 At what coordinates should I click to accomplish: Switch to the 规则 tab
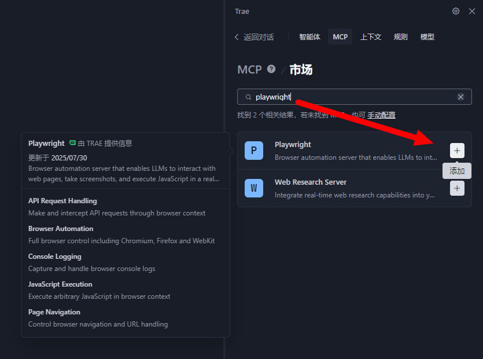(x=400, y=37)
